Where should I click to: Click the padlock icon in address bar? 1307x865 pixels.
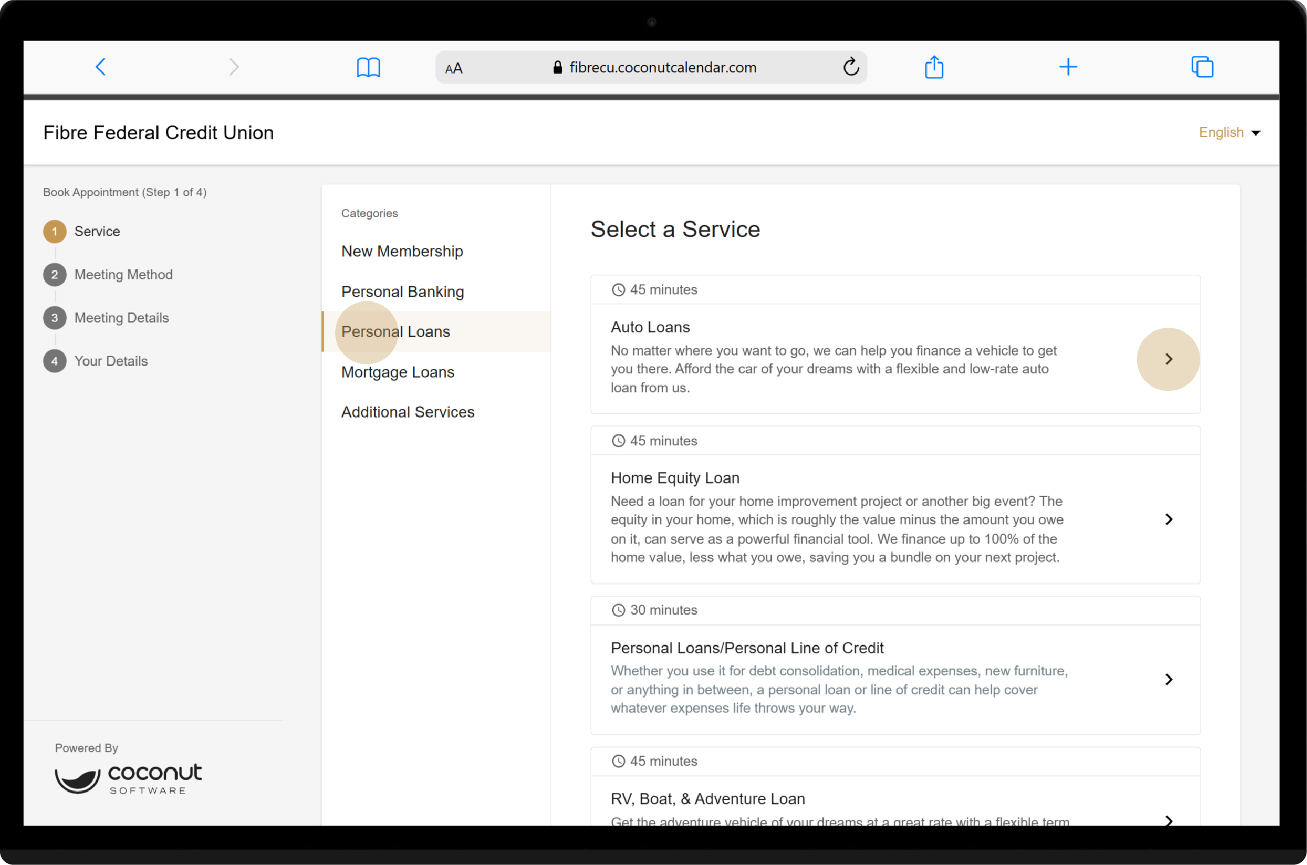point(557,67)
